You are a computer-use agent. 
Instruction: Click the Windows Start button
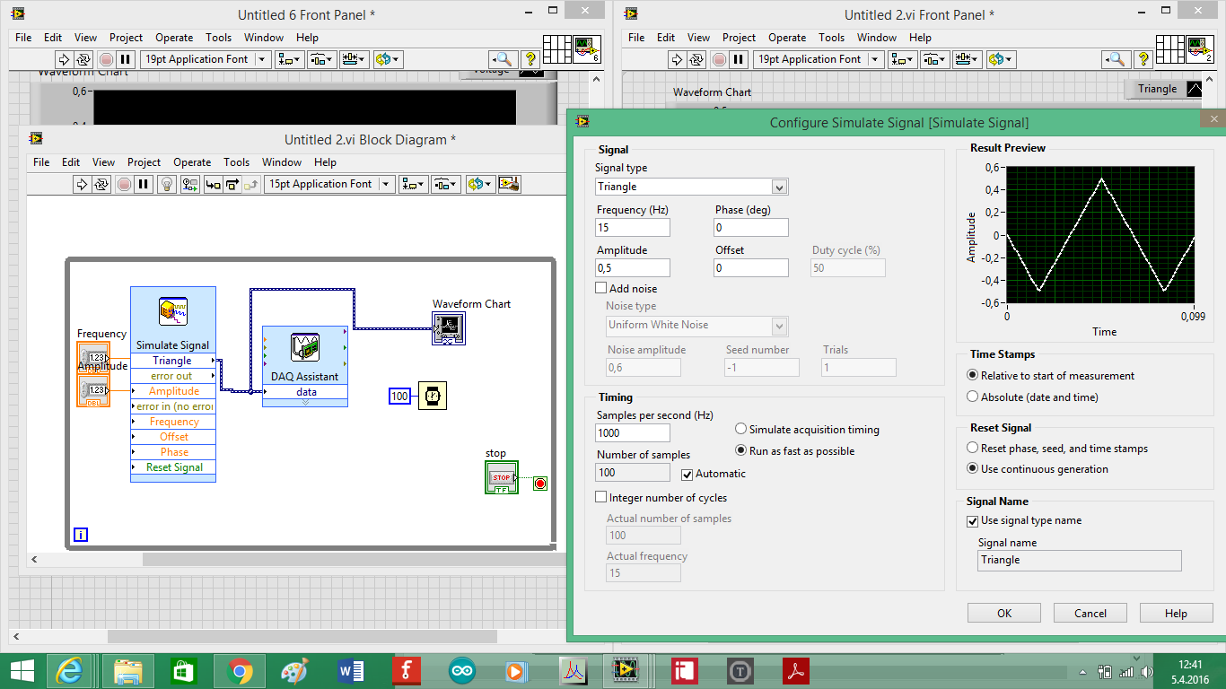pos(22,670)
